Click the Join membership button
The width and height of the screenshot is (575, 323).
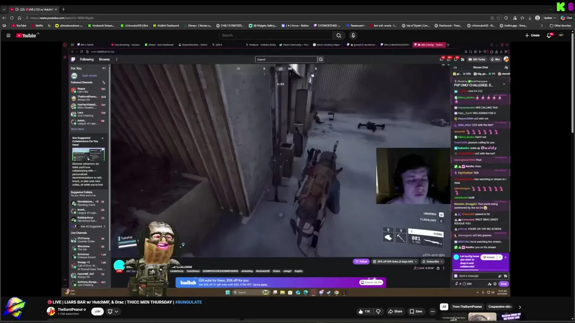tap(97, 311)
